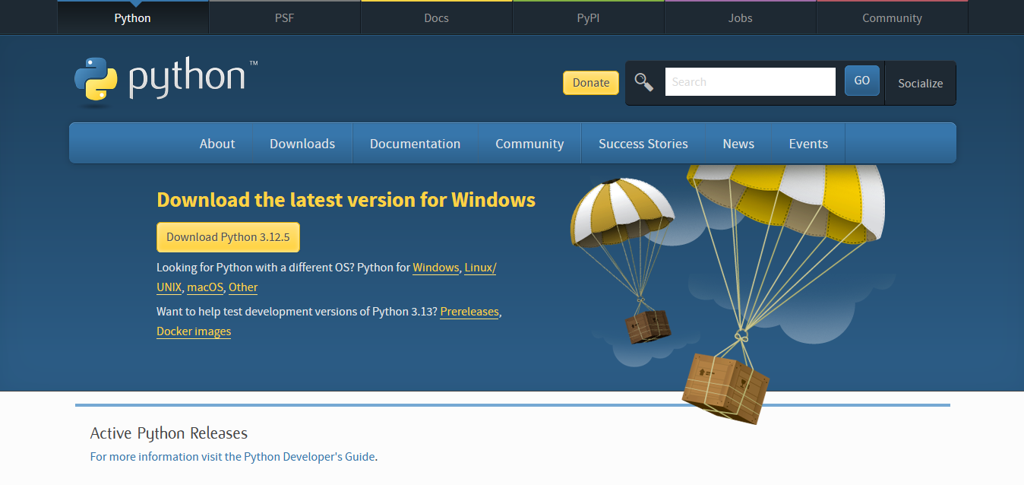Follow the Windows download link
The image size is (1024, 485).
pyautogui.click(x=436, y=268)
